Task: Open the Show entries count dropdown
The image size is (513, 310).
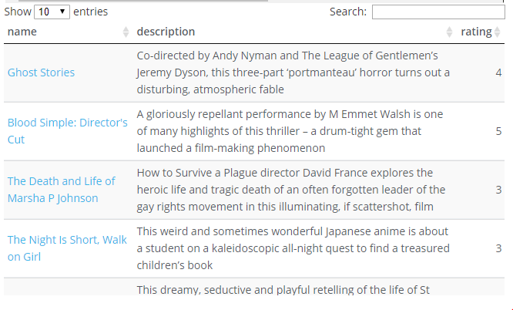Action: point(52,12)
